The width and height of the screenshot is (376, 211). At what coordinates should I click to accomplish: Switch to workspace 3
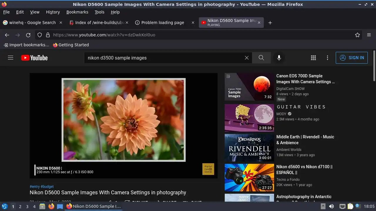(x=27, y=206)
